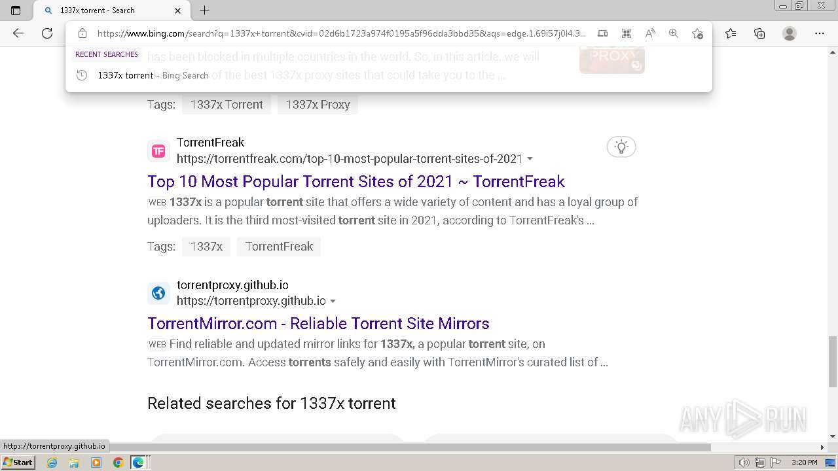Open 'Top 10 Most Popular Torrent Sites of 2021' link
838x471 pixels.
[x=356, y=181]
